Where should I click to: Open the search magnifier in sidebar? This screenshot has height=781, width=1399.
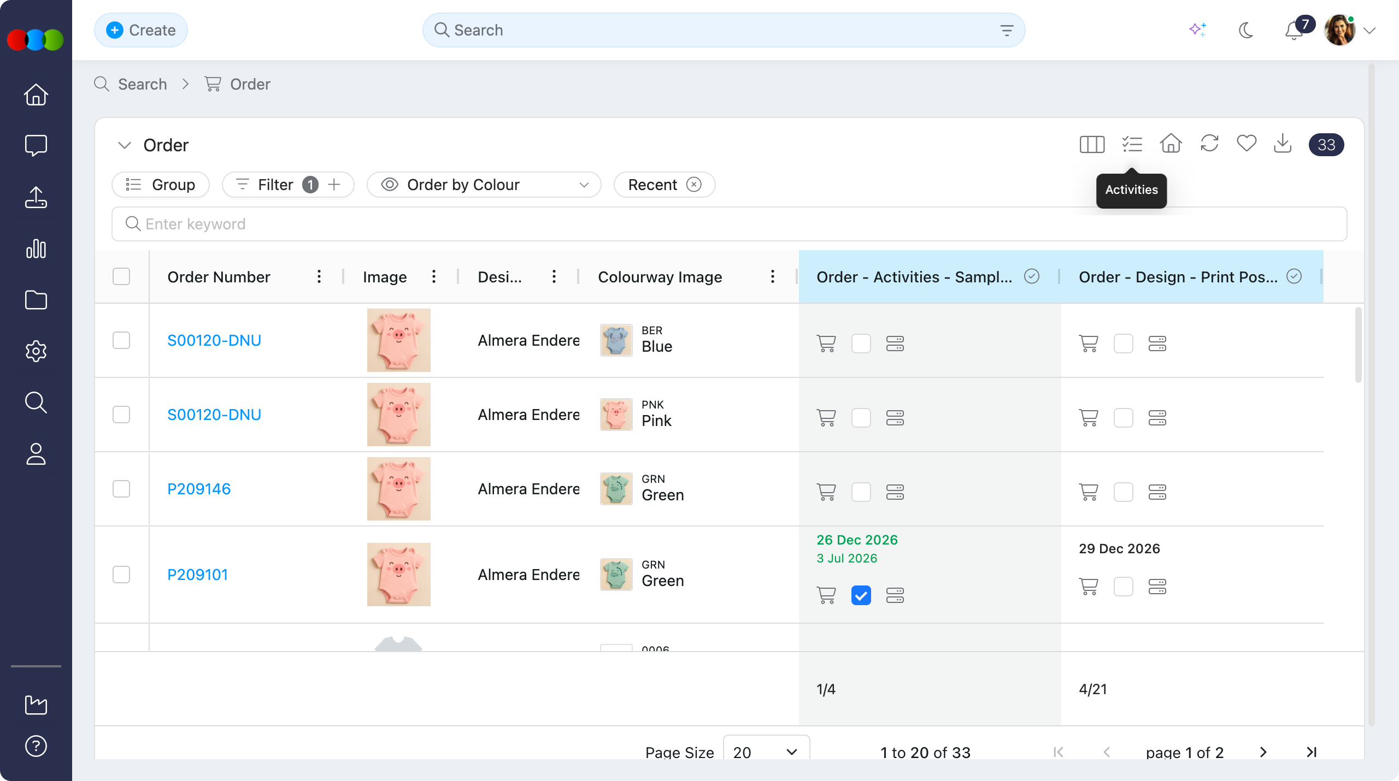pyautogui.click(x=36, y=403)
